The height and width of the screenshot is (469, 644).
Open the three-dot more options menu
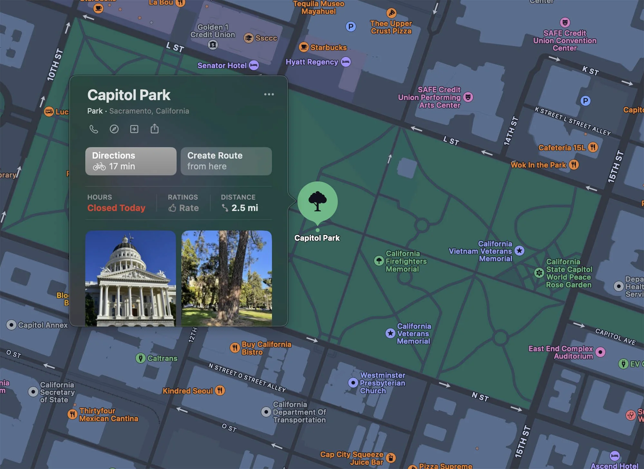269,94
